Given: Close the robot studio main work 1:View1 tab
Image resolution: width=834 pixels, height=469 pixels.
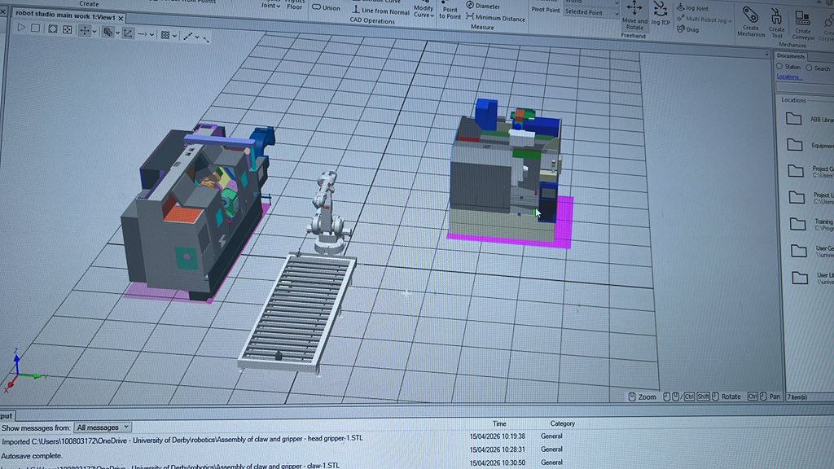Looking at the screenshot, I should (x=121, y=18).
